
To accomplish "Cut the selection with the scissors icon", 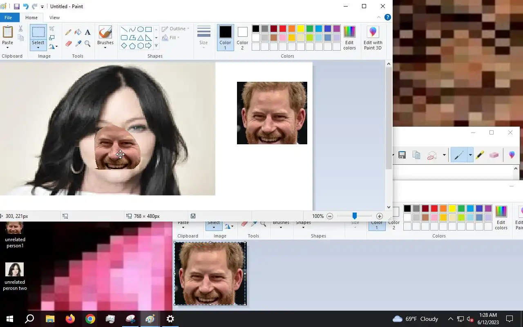I will [20, 29].
